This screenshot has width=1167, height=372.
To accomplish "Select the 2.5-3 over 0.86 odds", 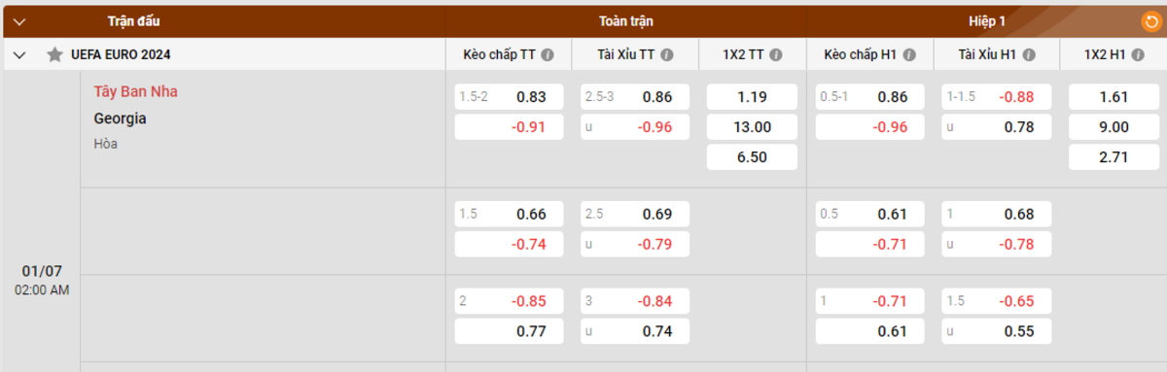I will 636,97.
